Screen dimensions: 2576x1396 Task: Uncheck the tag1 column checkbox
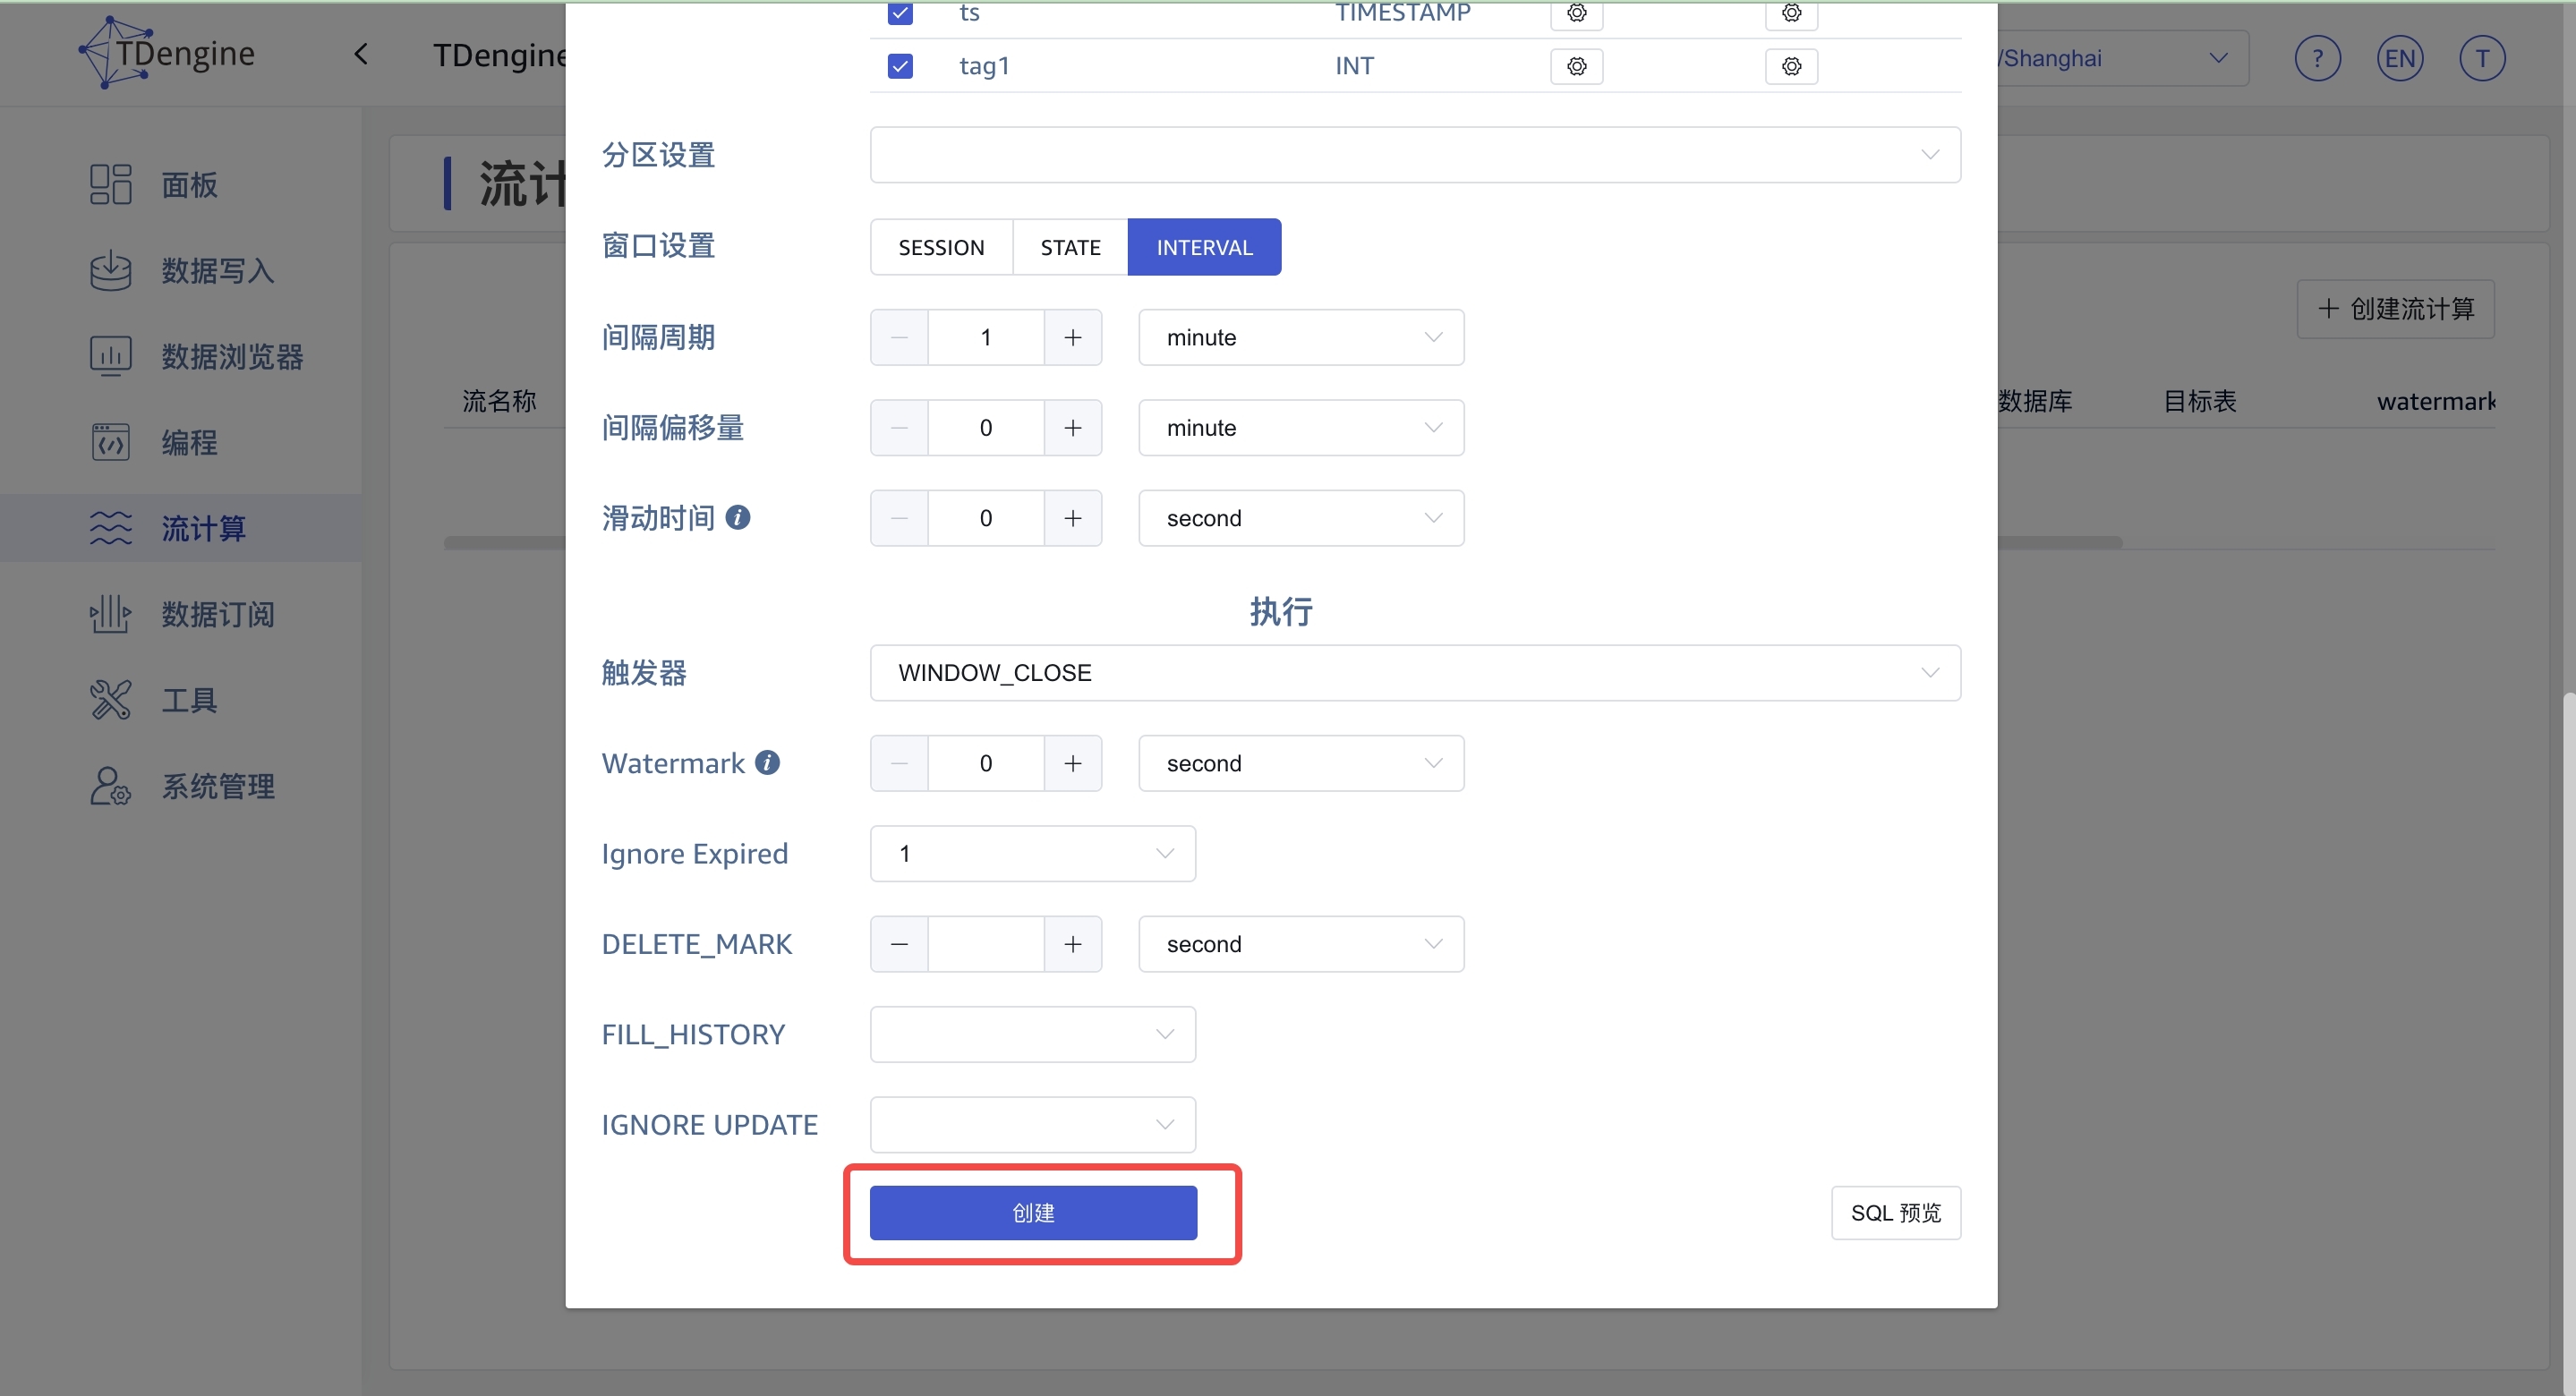point(899,65)
